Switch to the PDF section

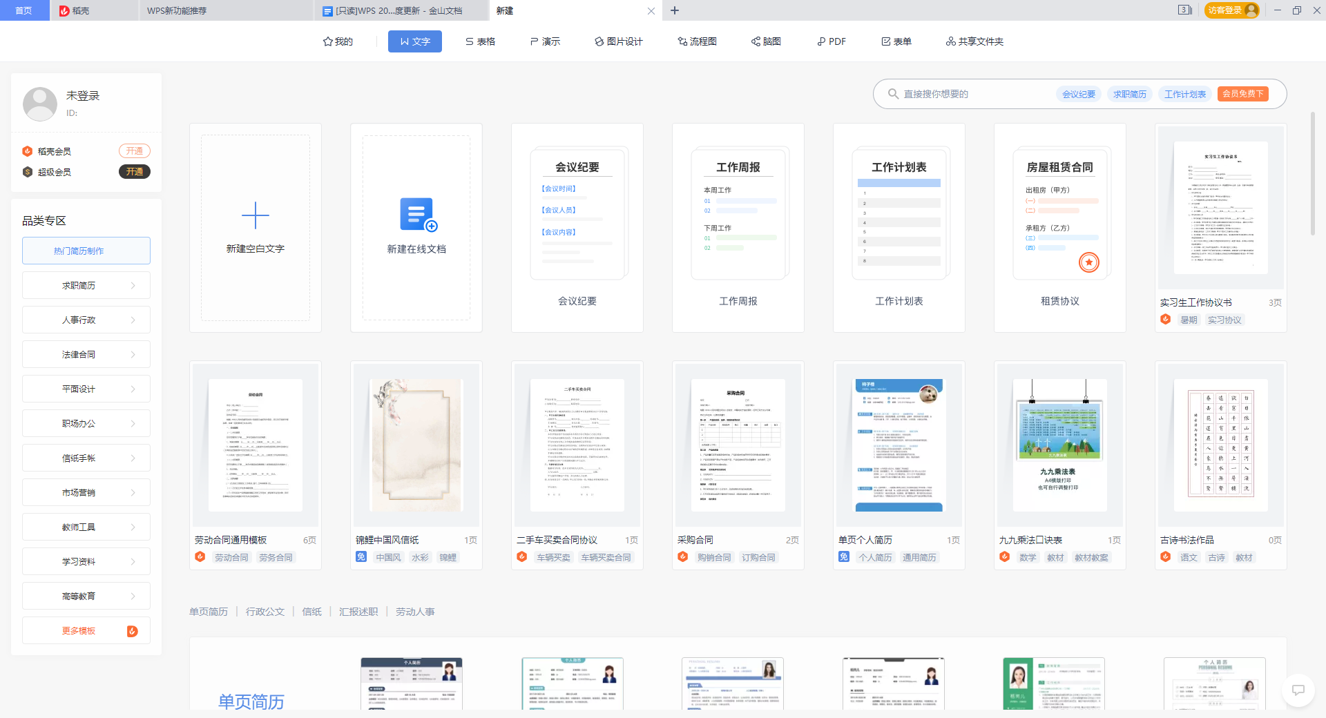[832, 41]
